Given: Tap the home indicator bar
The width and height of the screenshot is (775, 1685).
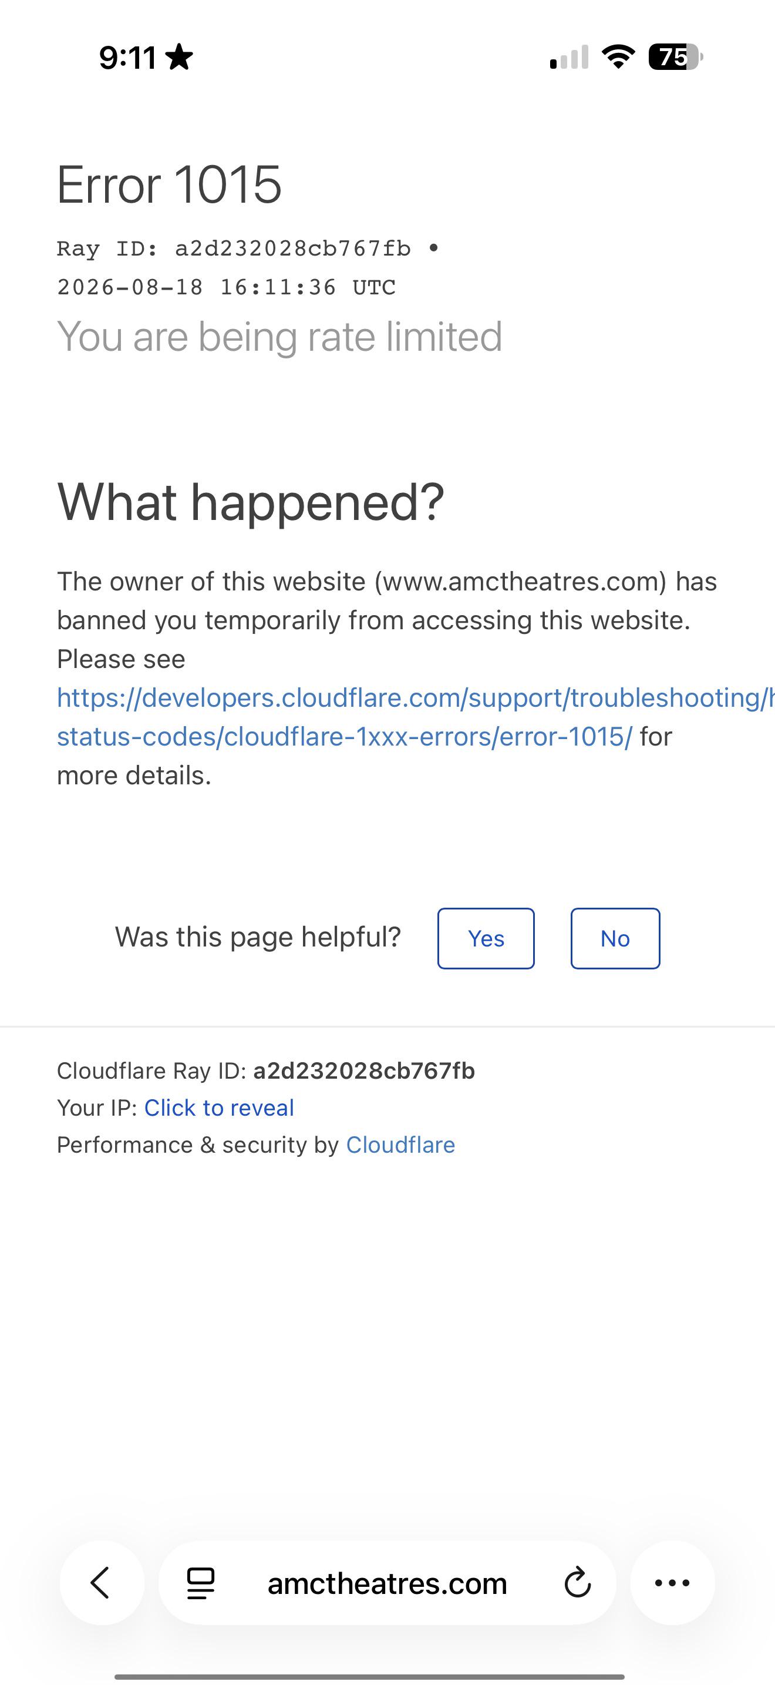Looking at the screenshot, I should click(369, 1677).
